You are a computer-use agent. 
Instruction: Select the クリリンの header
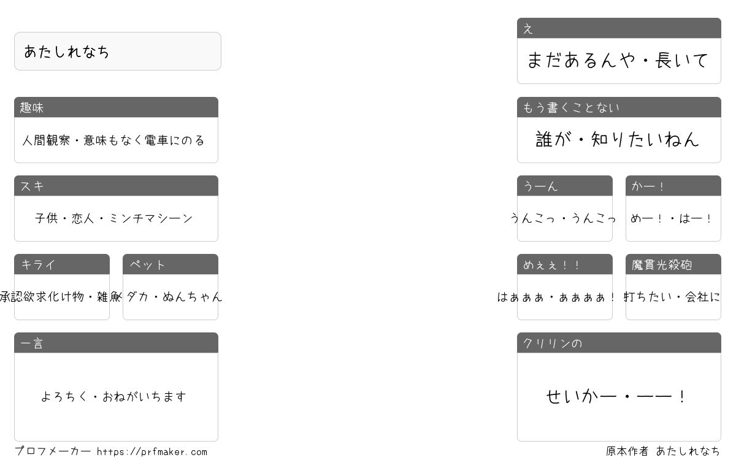pyautogui.click(x=619, y=343)
